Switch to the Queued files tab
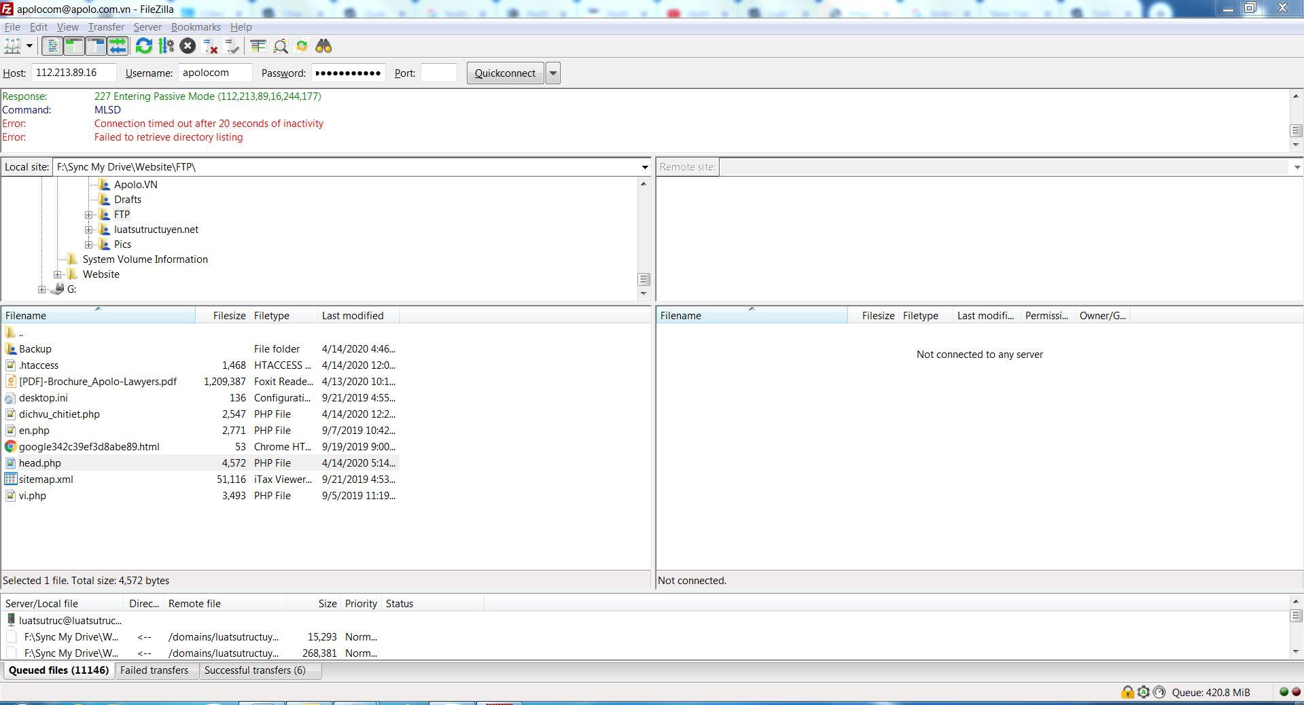Viewport: 1304px width, 705px height. coord(58,670)
